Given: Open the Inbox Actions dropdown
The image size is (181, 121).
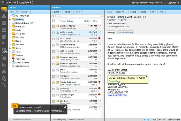Looking at the screenshot, I should tap(57, 12).
